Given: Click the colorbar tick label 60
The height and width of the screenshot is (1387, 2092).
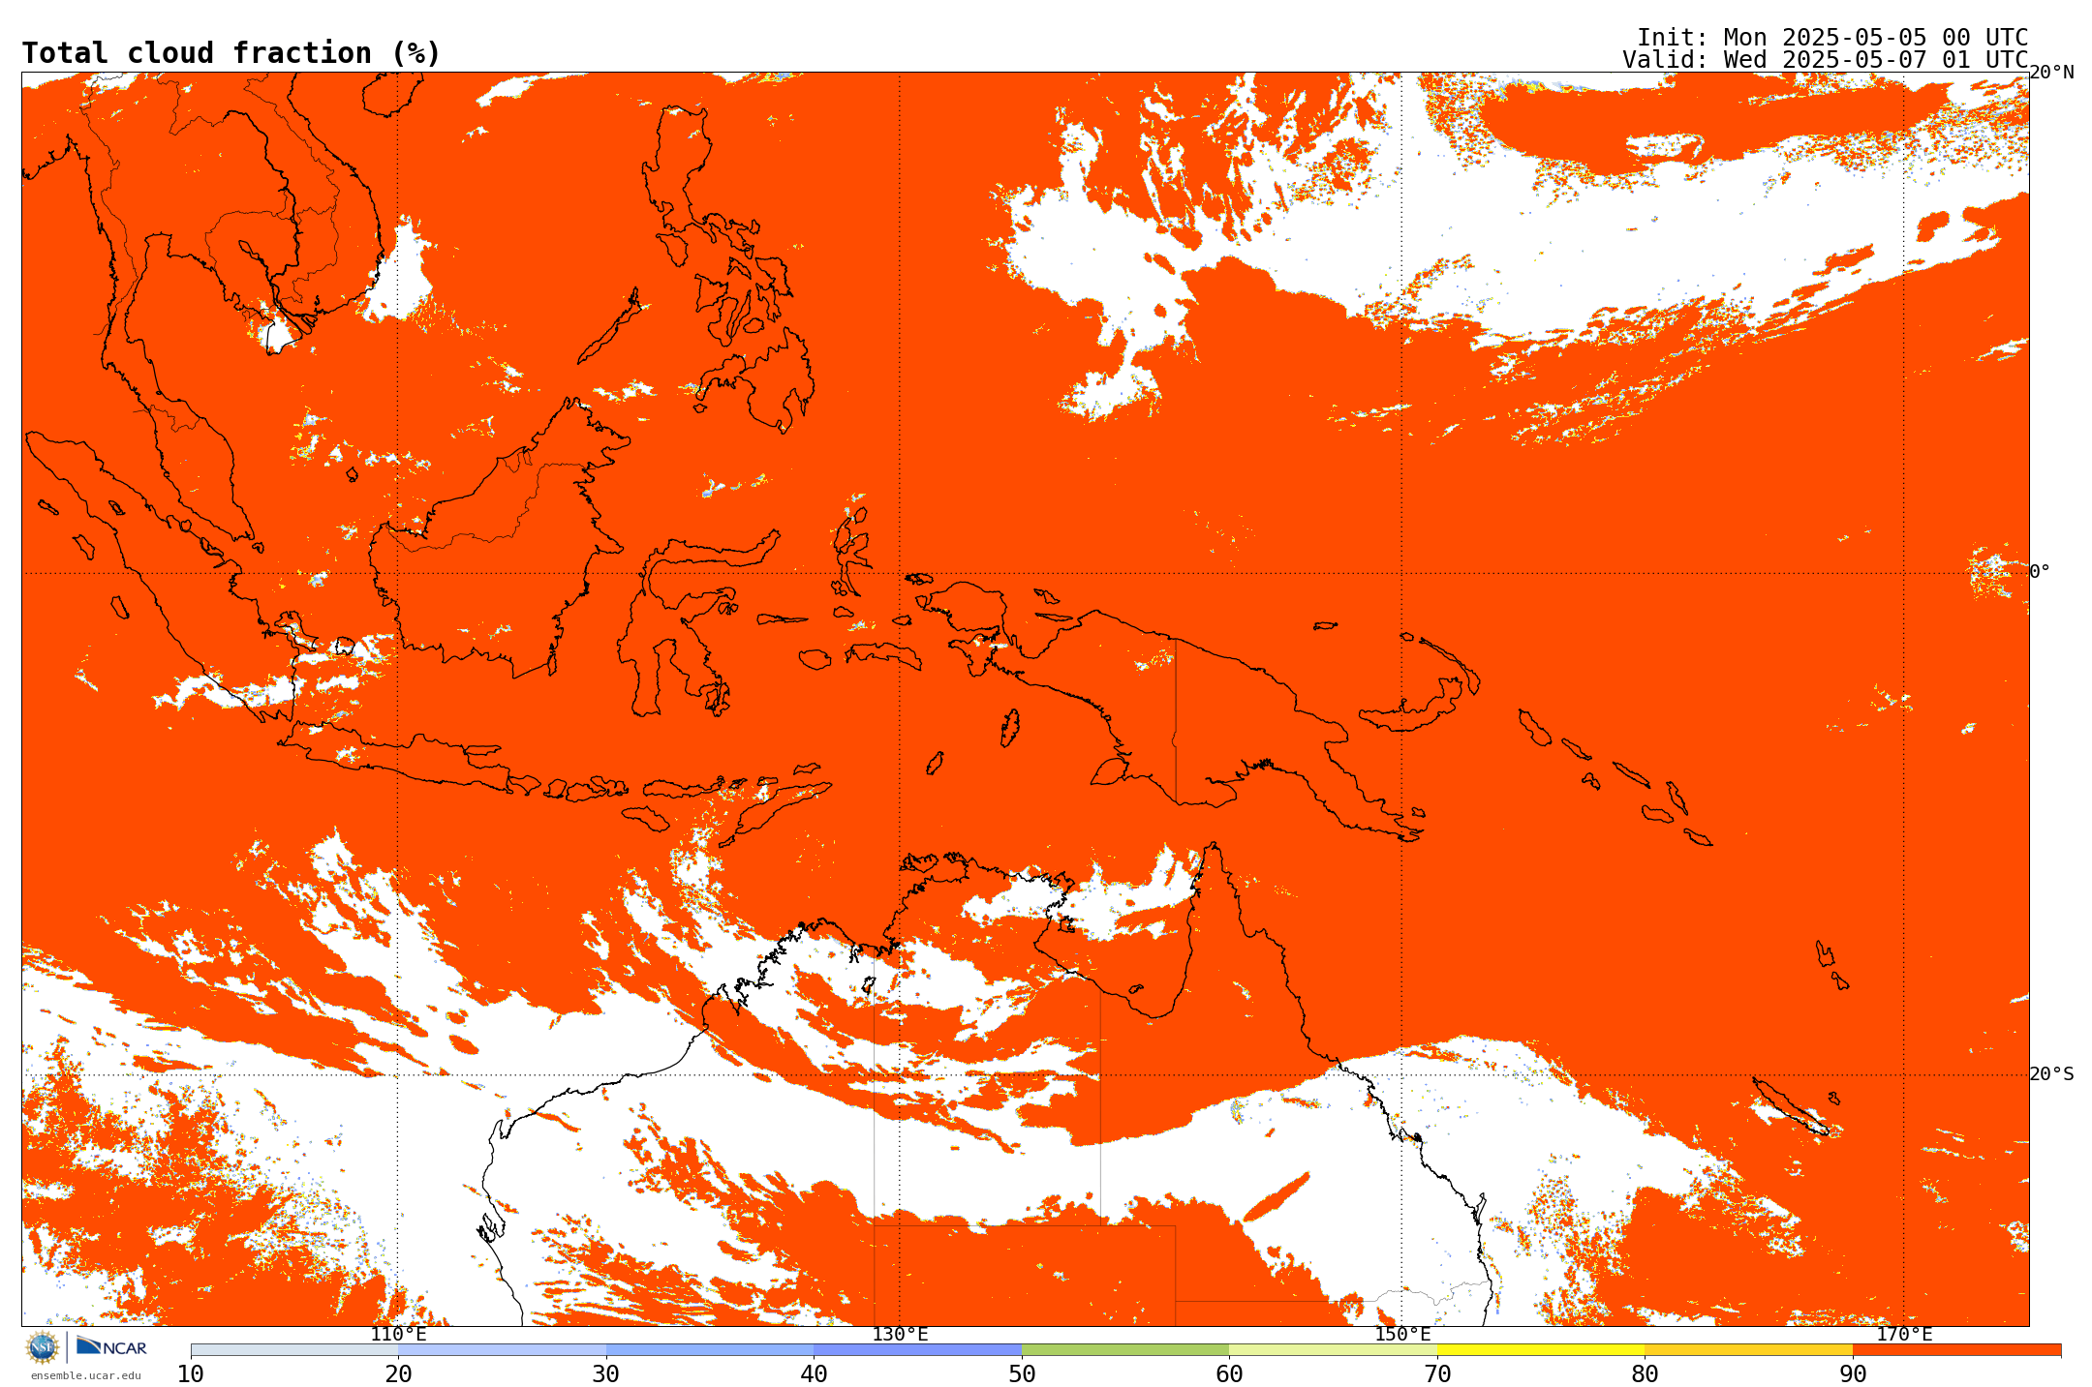Looking at the screenshot, I should [1229, 1373].
